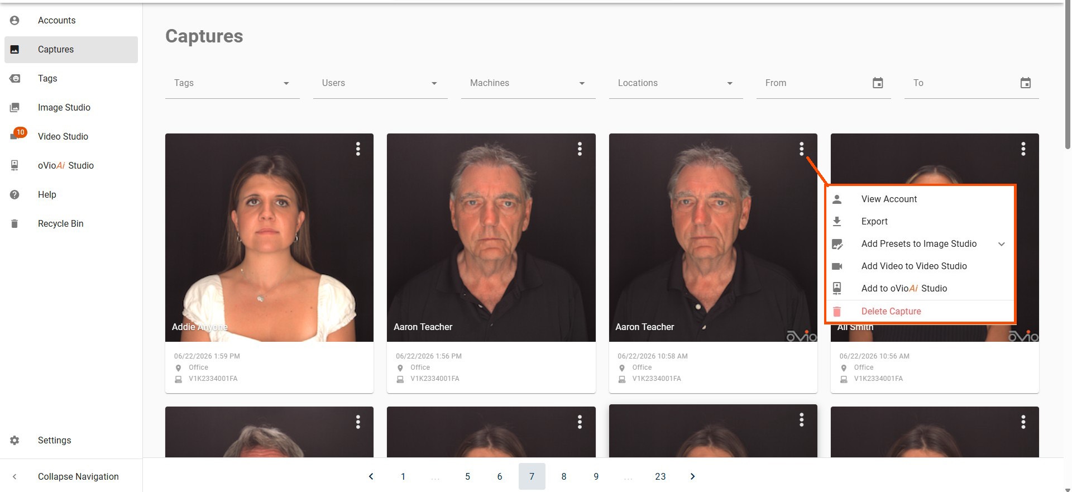
Task: Go to page 5
Action: click(467, 476)
